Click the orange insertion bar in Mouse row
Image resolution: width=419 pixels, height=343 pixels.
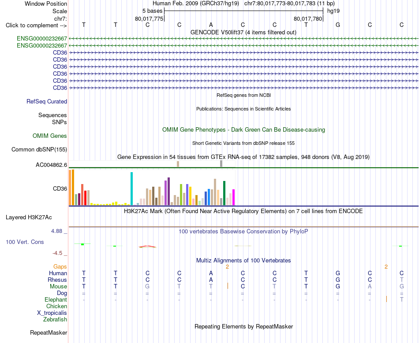click(228, 286)
